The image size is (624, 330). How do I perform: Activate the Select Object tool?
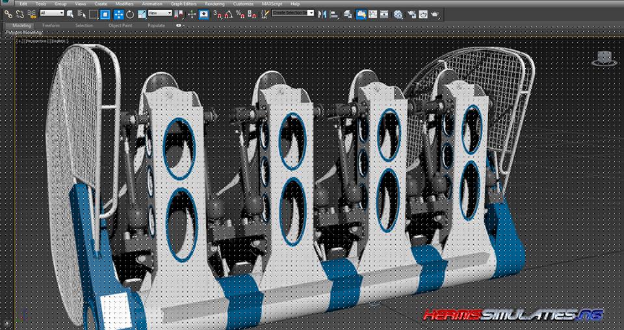(x=70, y=15)
